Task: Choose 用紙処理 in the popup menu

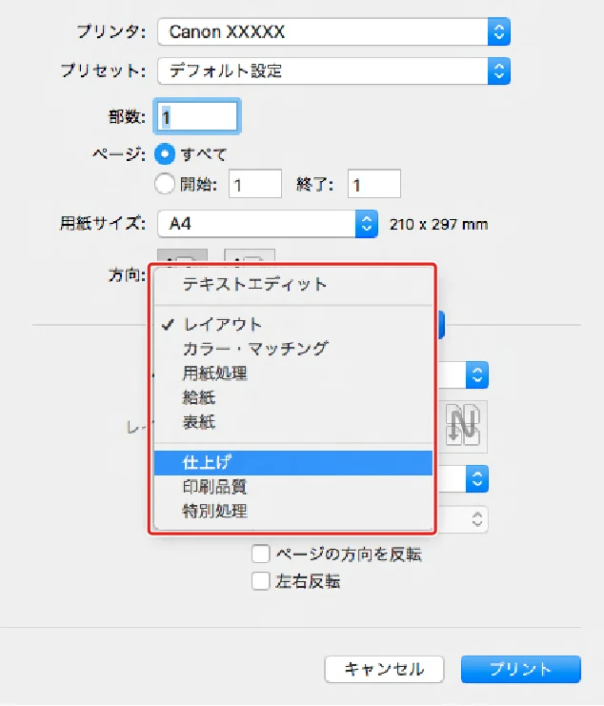Action: pyautogui.click(x=293, y=373)
